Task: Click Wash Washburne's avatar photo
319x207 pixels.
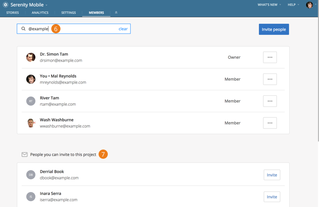Action: pos(31,123)
